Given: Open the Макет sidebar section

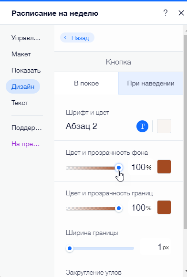Looking at the screenshot, I should point(21,54).
